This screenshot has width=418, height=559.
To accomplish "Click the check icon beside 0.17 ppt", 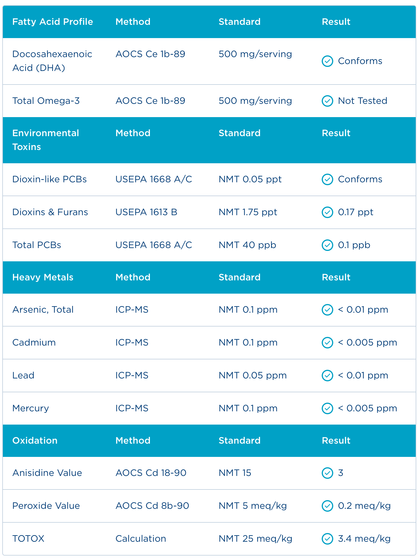I will point(327,212).
